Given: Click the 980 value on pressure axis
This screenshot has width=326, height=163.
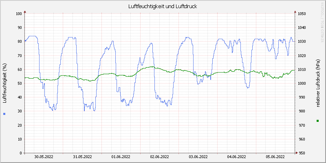Looking at the screenshot, I should click(301, 111).
